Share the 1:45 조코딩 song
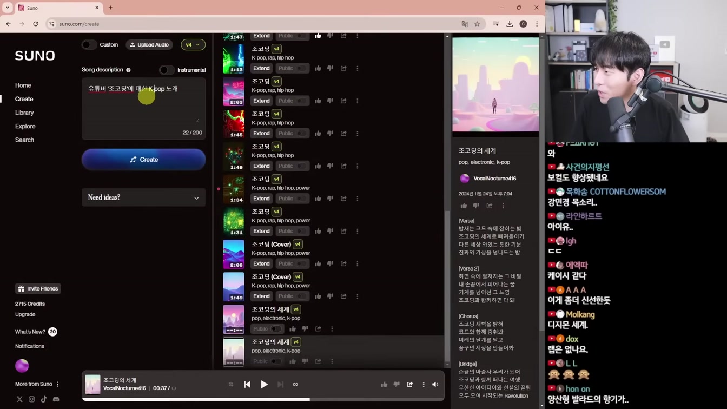 (343, 133)
